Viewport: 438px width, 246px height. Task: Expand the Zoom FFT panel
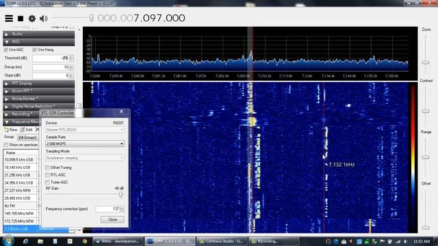[x=39, y=91]
